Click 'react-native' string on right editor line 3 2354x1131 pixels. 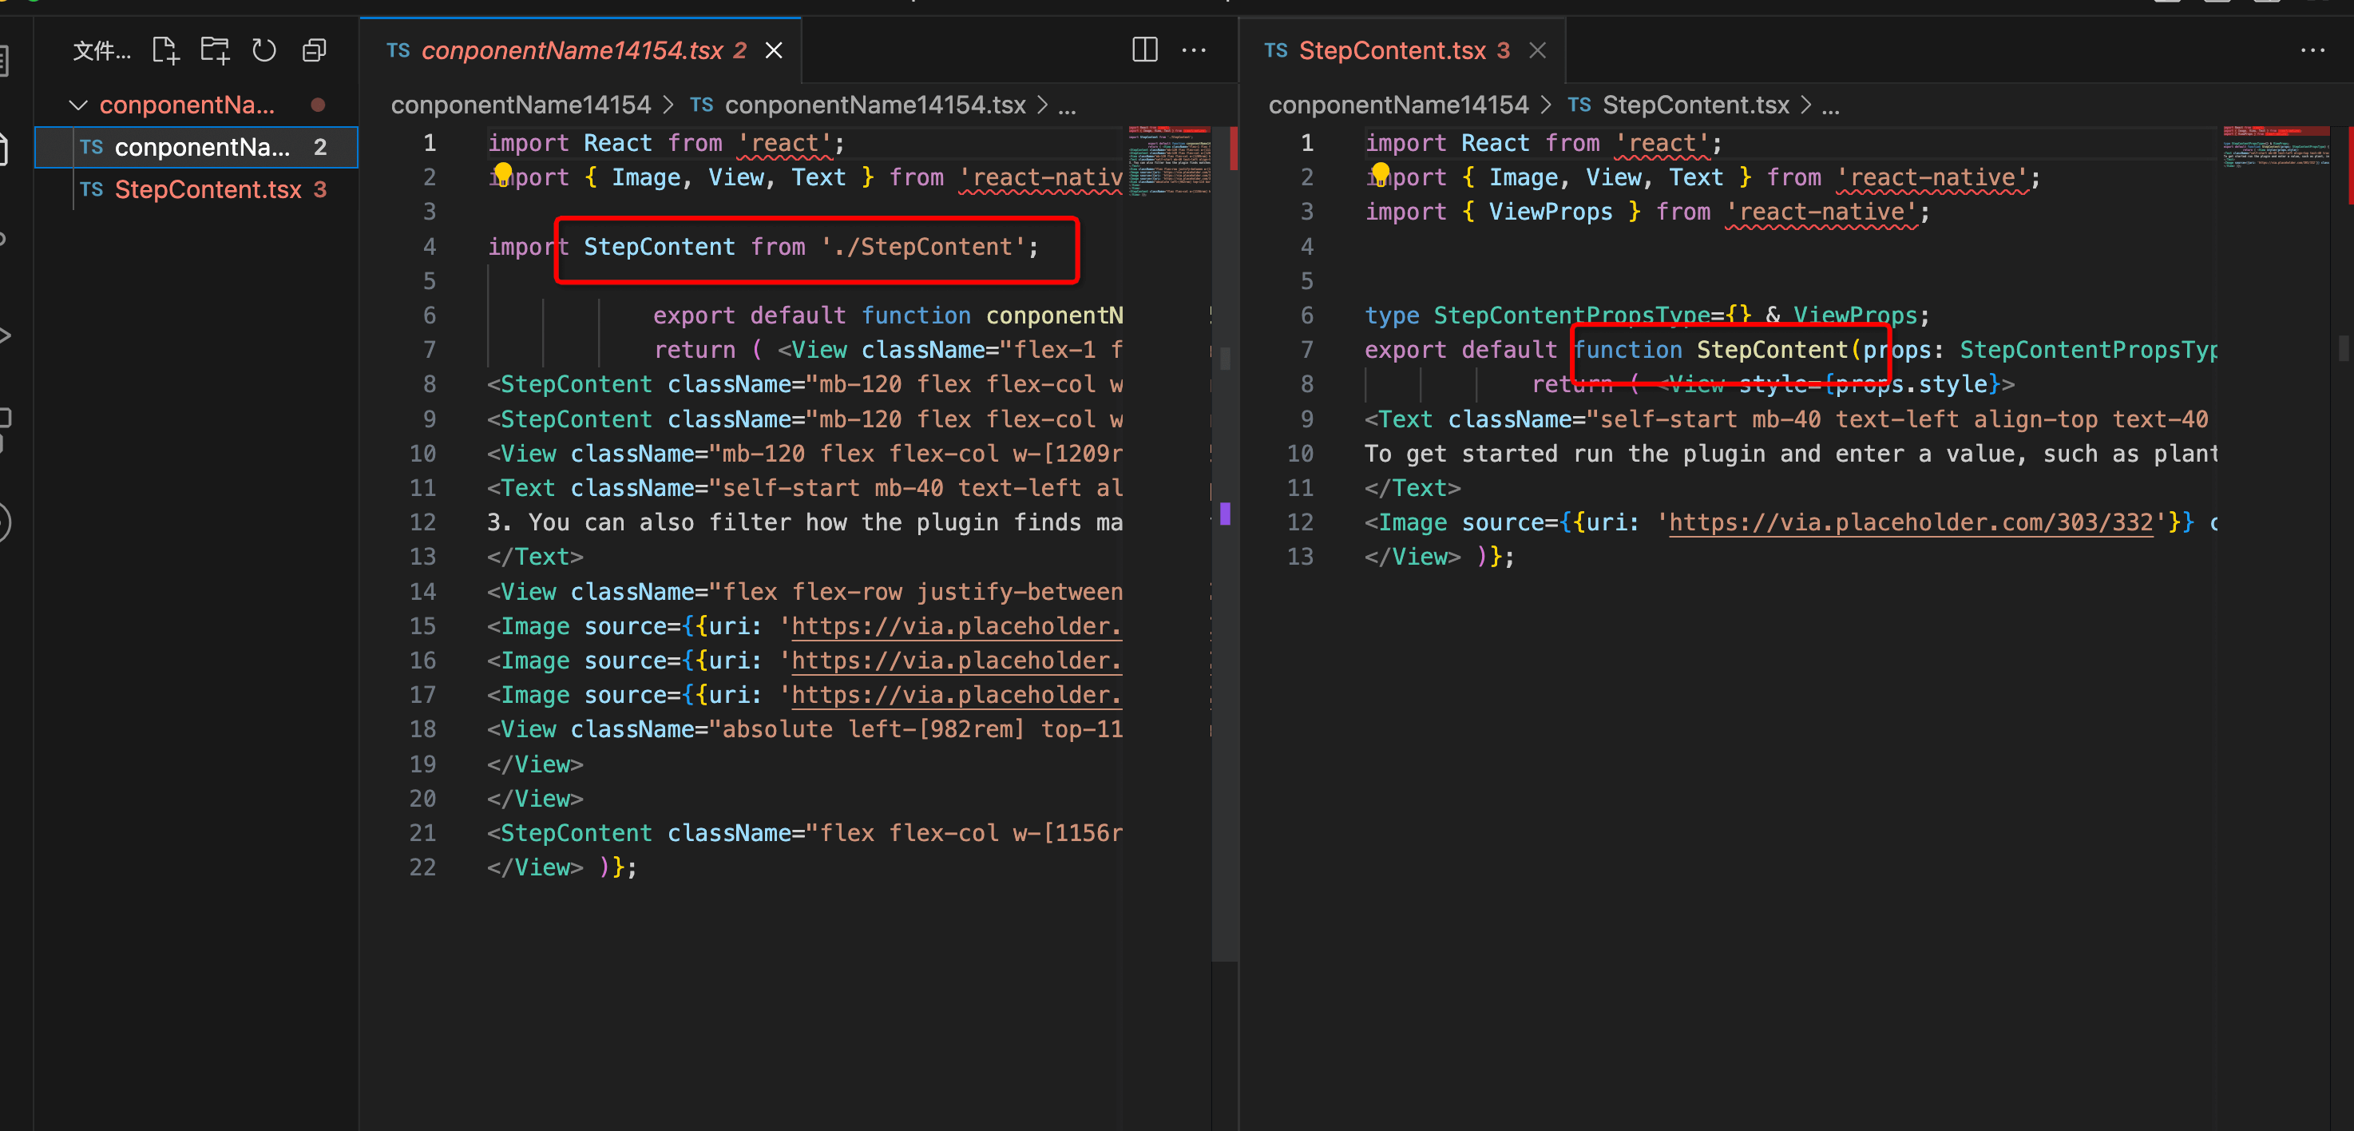coord(1822,212)
